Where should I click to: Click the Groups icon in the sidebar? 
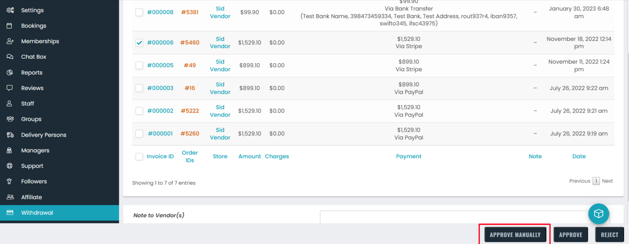pyautogui.click(x=10, y=119)
